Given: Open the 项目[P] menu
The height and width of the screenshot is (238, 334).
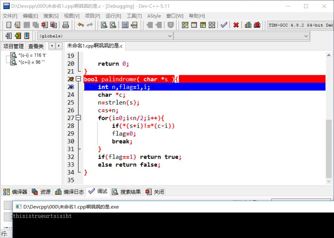Looking at the screenshot, I should tap(92, 16).
